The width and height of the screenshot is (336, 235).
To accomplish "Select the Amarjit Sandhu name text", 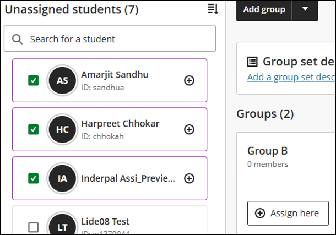I will click(115, 75).
